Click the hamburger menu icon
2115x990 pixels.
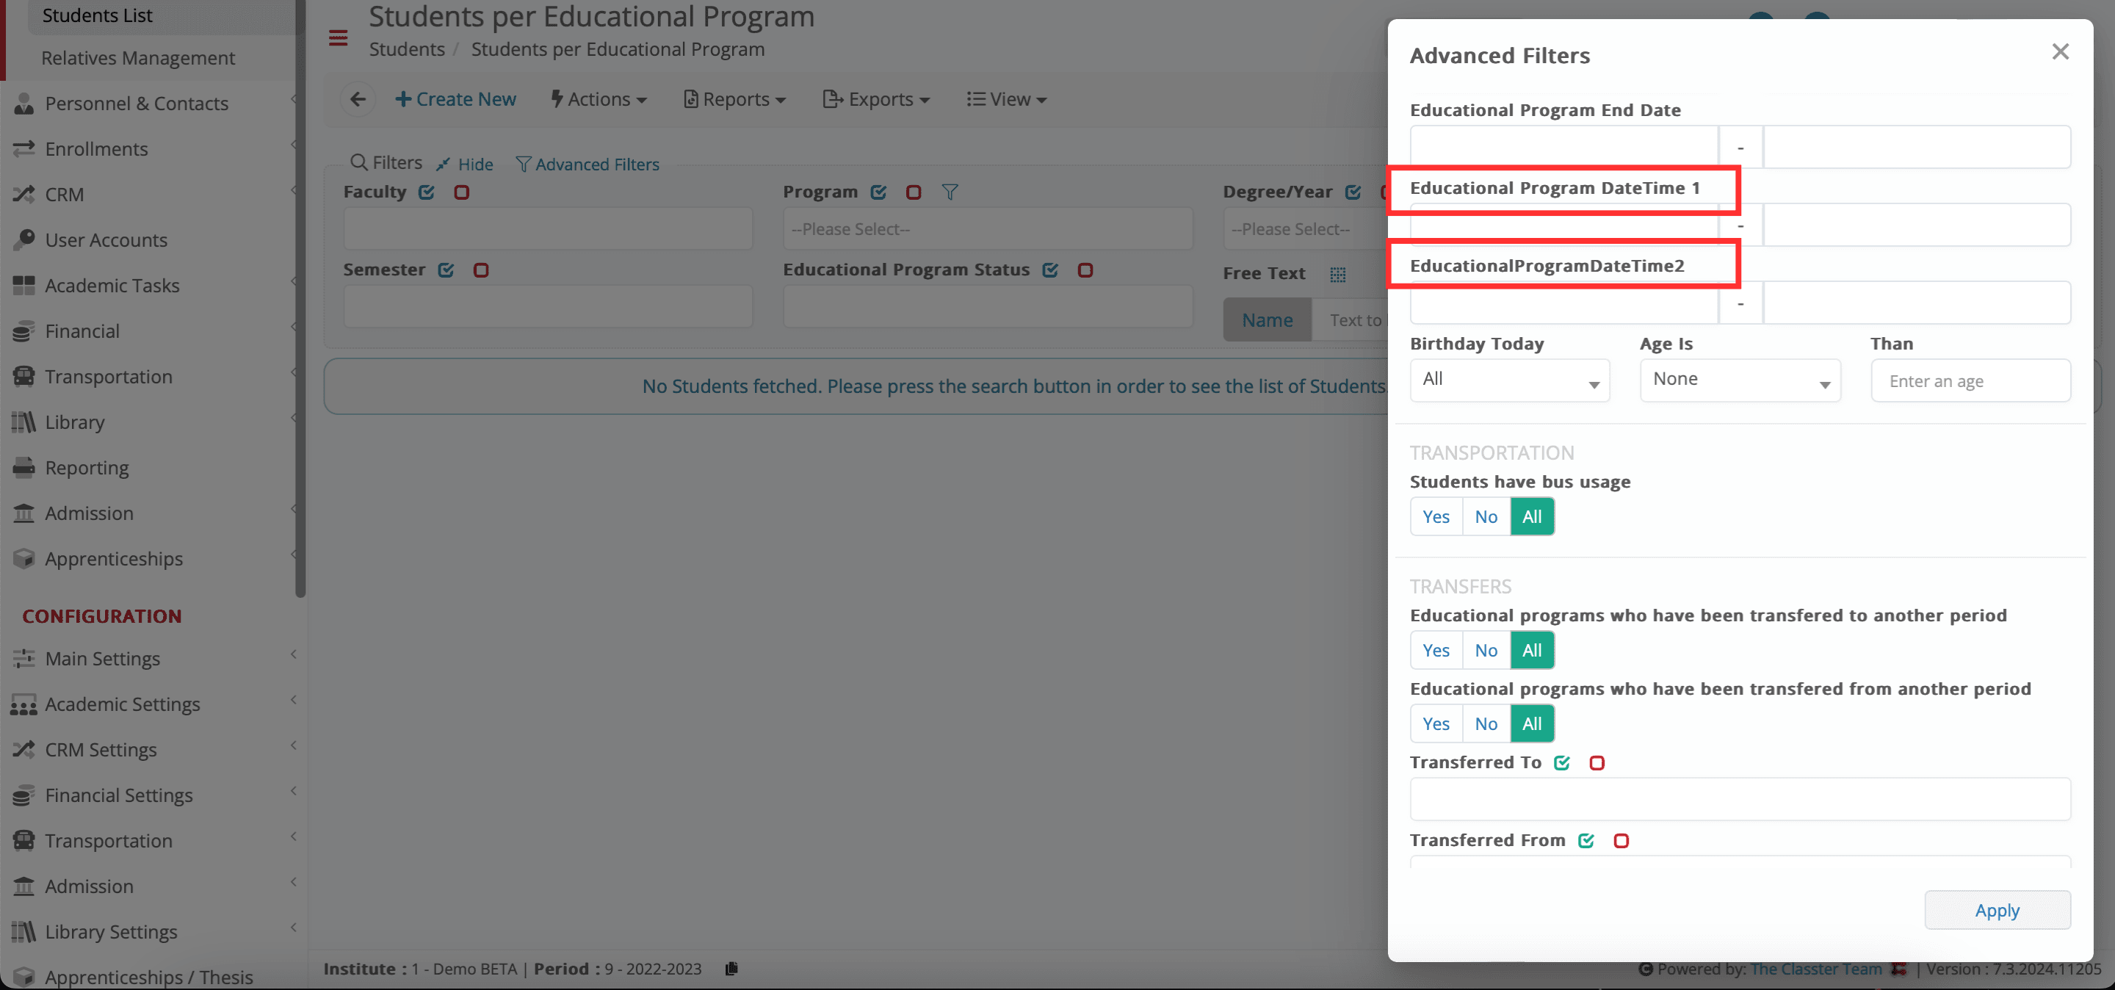coord(339,37)
